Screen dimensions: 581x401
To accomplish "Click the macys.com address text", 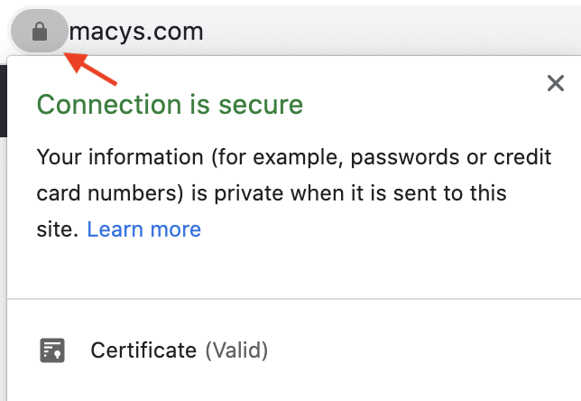I will (x=136, y=33).
